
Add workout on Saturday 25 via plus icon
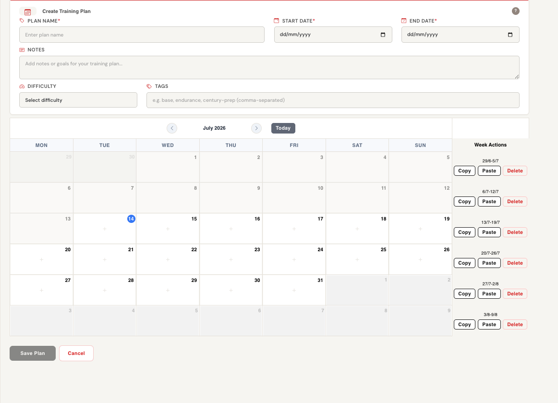(357, 259)
